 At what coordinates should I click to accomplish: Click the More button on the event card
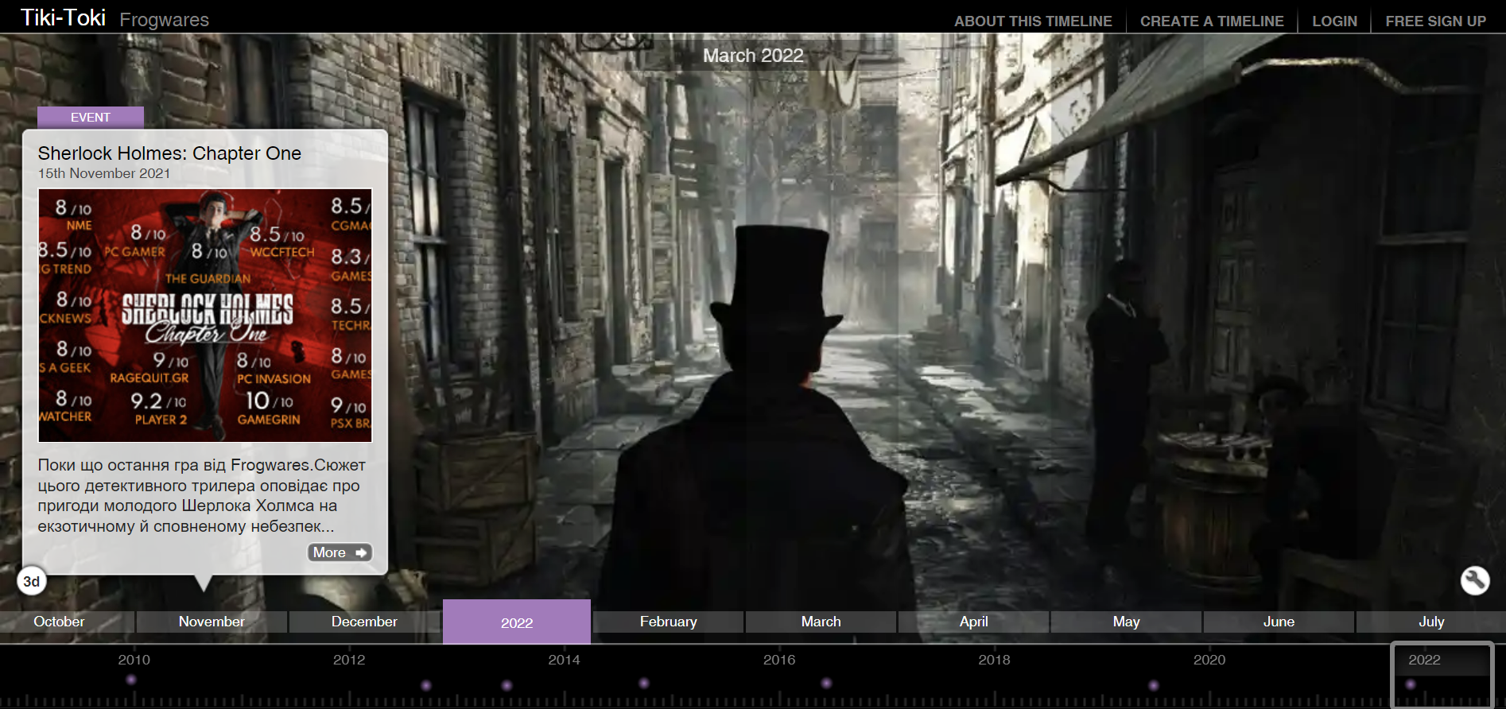(340, 552)
